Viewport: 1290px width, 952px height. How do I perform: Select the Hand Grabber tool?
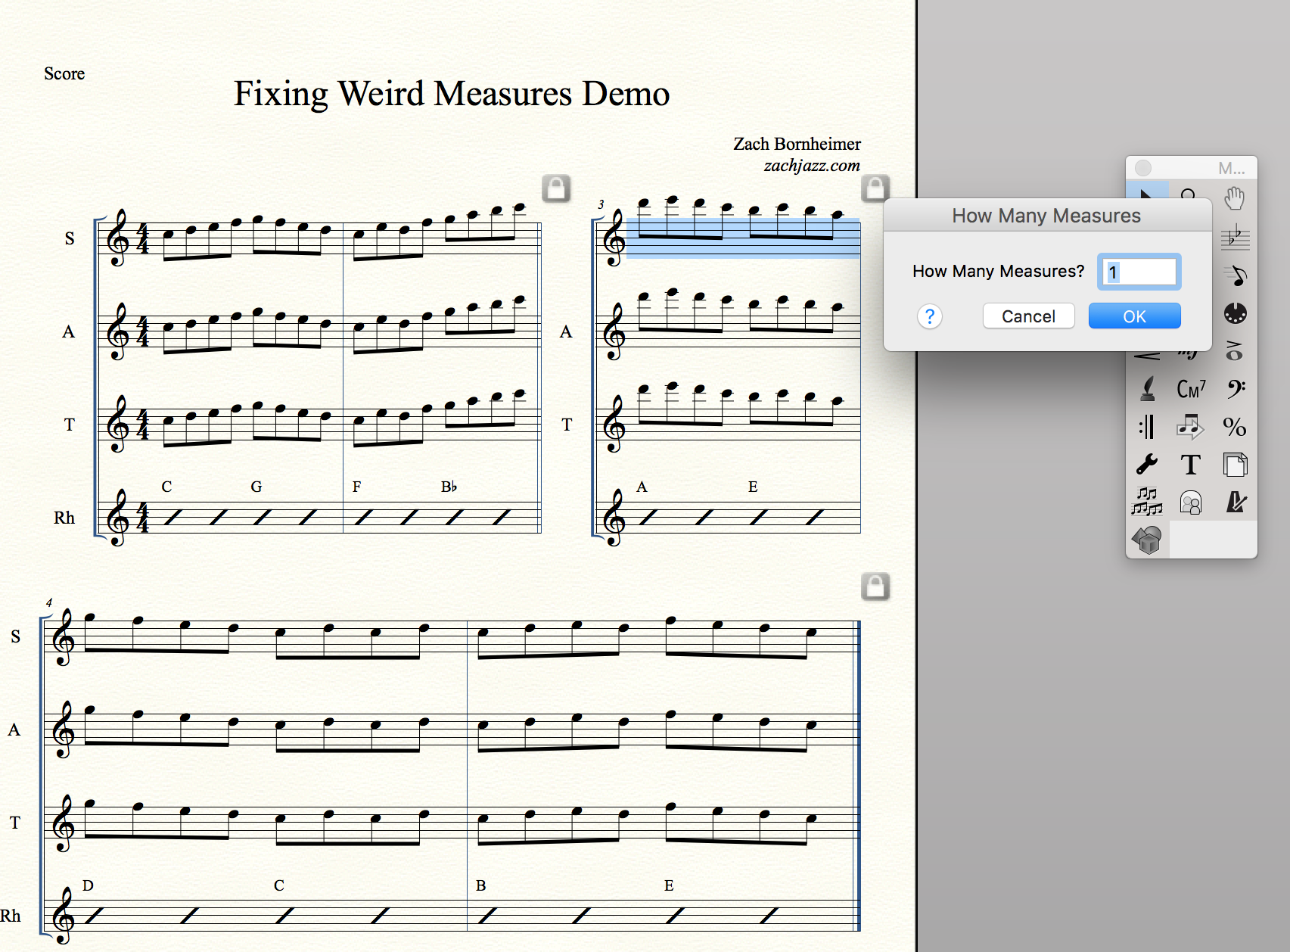(x=1235, y=199)
